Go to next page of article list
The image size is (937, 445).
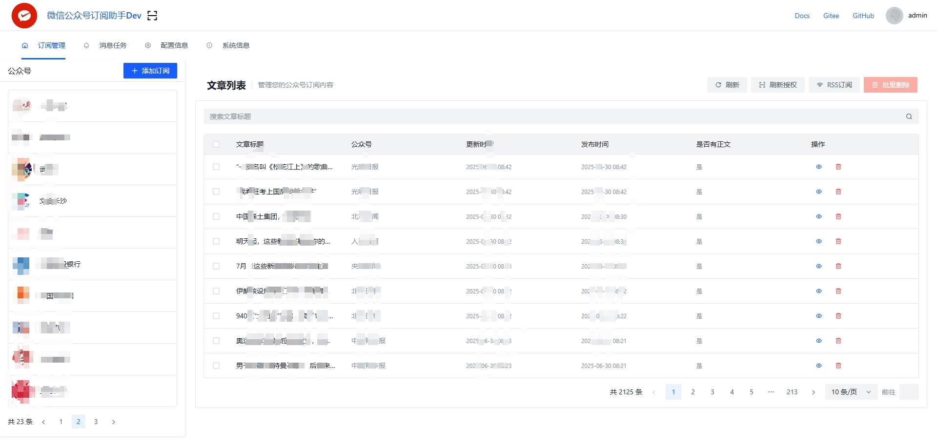pos(813,392)
